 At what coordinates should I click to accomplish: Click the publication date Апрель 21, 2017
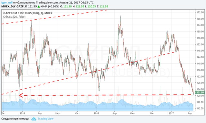(70, 3)
